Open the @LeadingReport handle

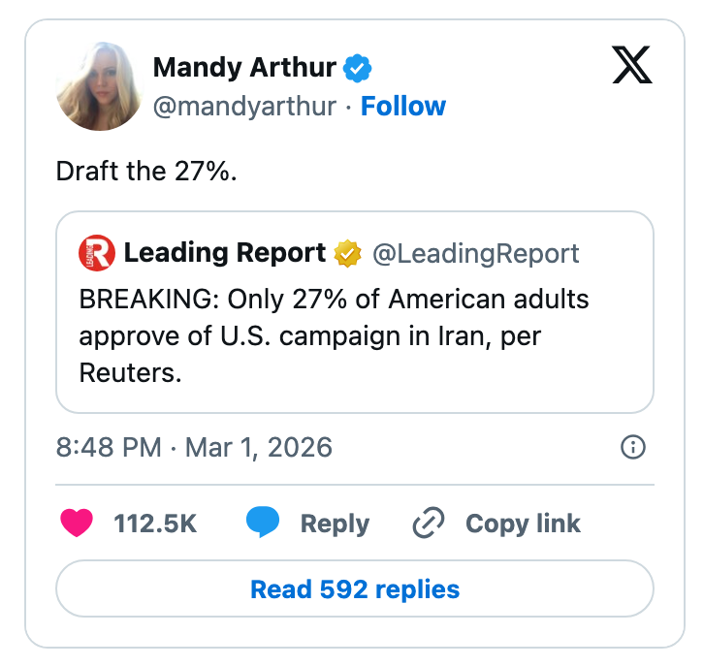476,254
